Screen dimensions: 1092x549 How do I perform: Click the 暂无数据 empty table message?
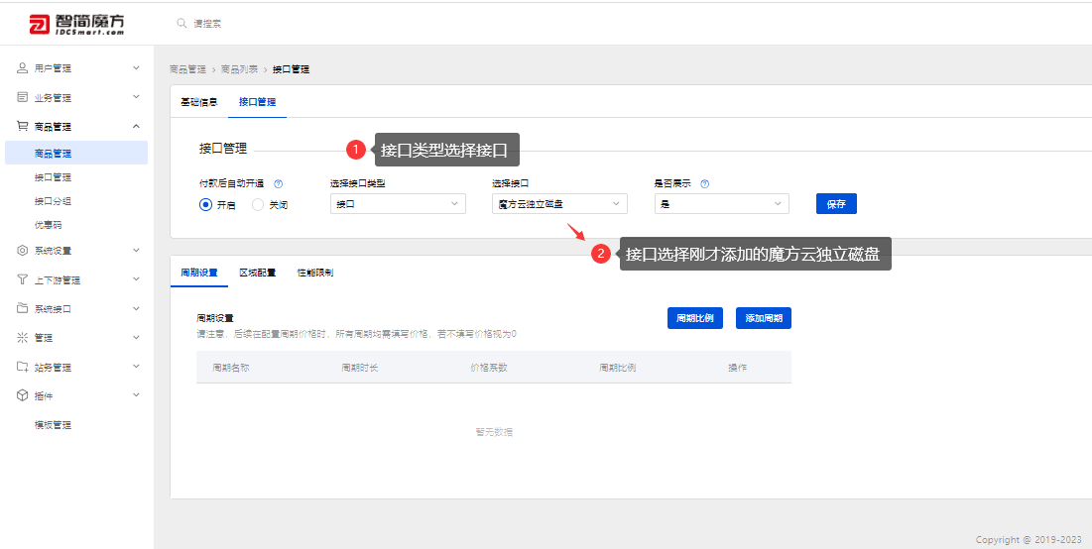[494, 432]
